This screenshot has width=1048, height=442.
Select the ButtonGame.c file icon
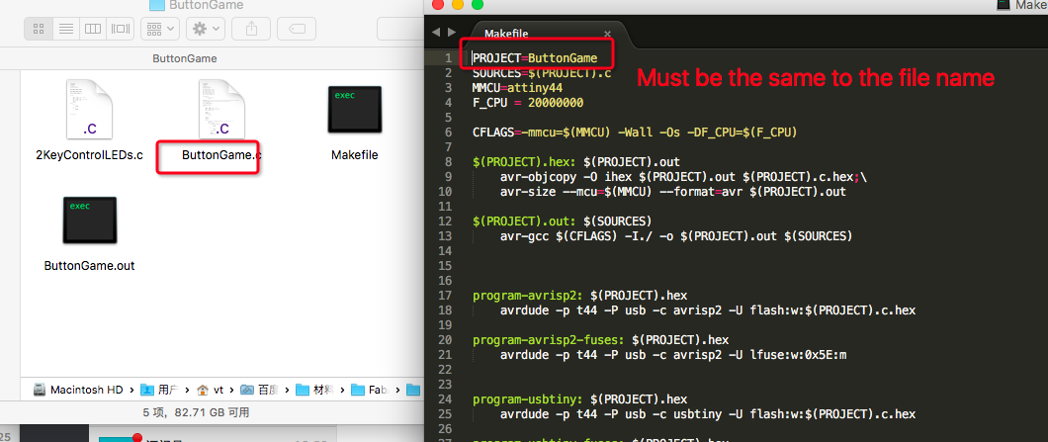click(x=221, y=109)
